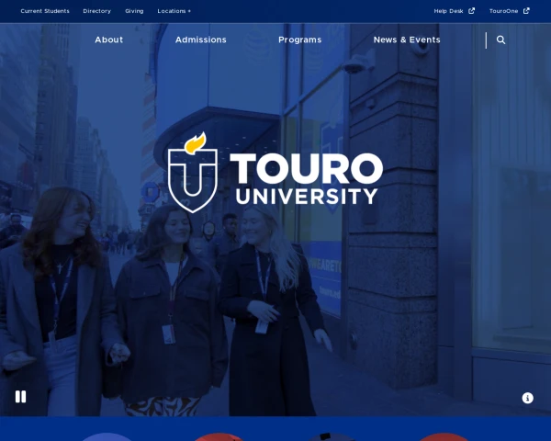
Task: Open TouroOne external link
Action: tap(509, 11)
